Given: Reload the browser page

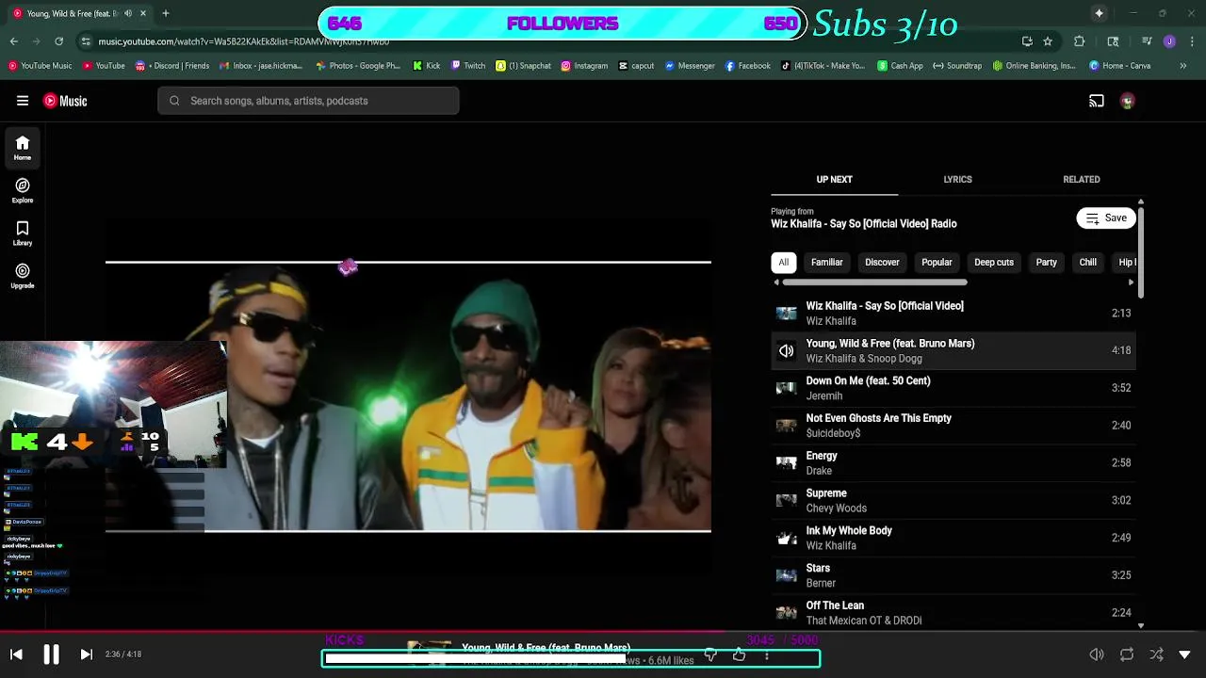Looking at the screenshot, I should point(58,41).
